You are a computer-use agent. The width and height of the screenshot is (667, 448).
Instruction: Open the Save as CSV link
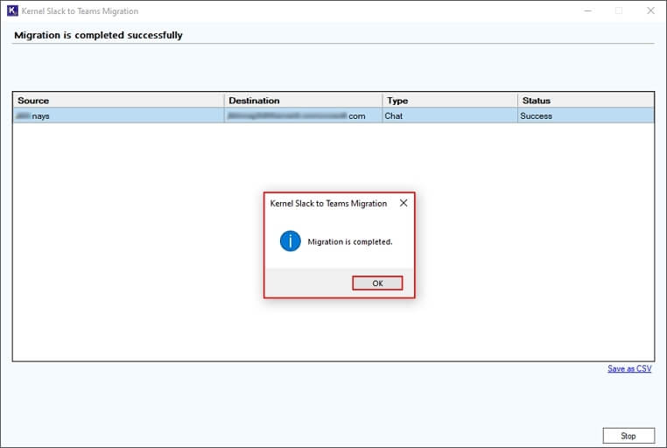coord(629,368)
